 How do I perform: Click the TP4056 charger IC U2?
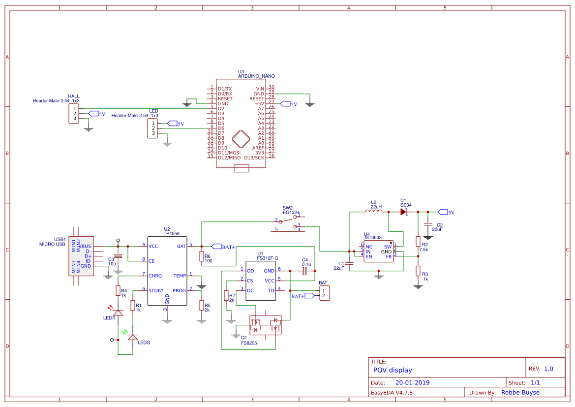point(167,271)
